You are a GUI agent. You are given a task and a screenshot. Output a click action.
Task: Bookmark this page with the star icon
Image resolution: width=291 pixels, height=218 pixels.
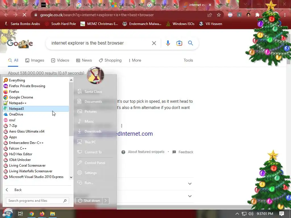point(219,15)
